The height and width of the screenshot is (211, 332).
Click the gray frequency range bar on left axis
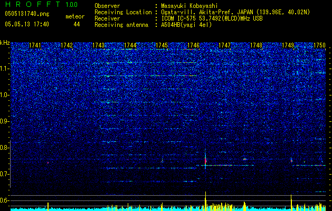(x=11, y=164)
